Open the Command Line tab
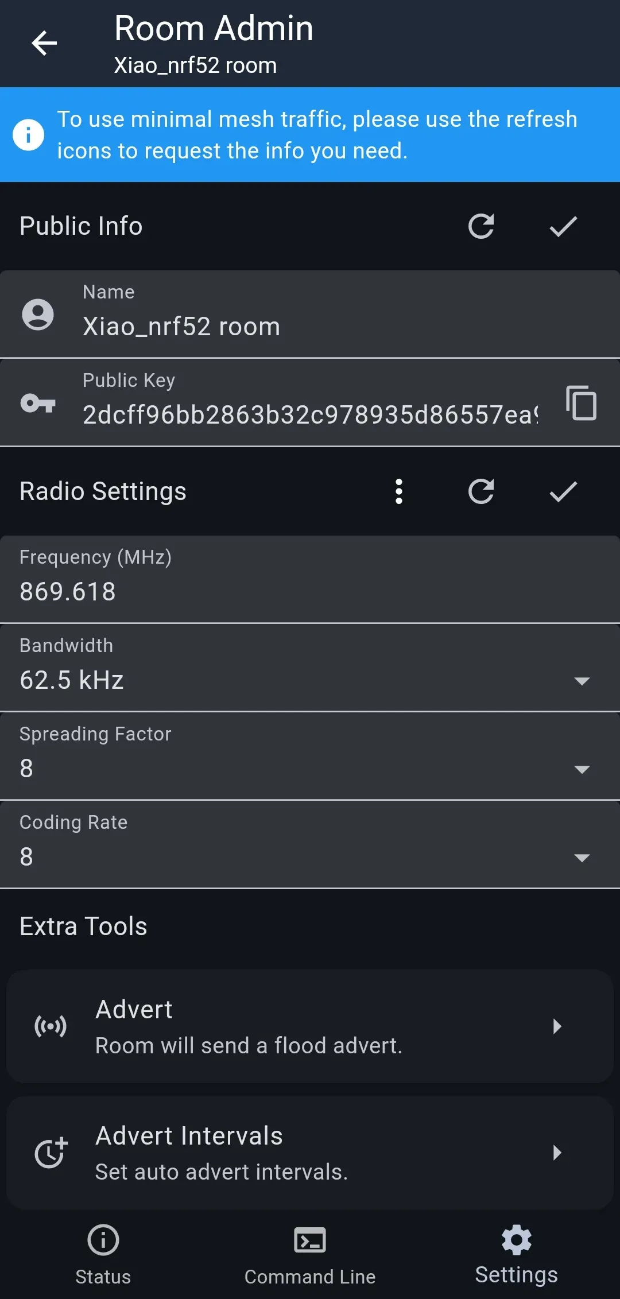 coord(310,1254)
